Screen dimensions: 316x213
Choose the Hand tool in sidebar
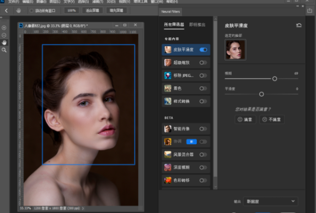(4, 42)
